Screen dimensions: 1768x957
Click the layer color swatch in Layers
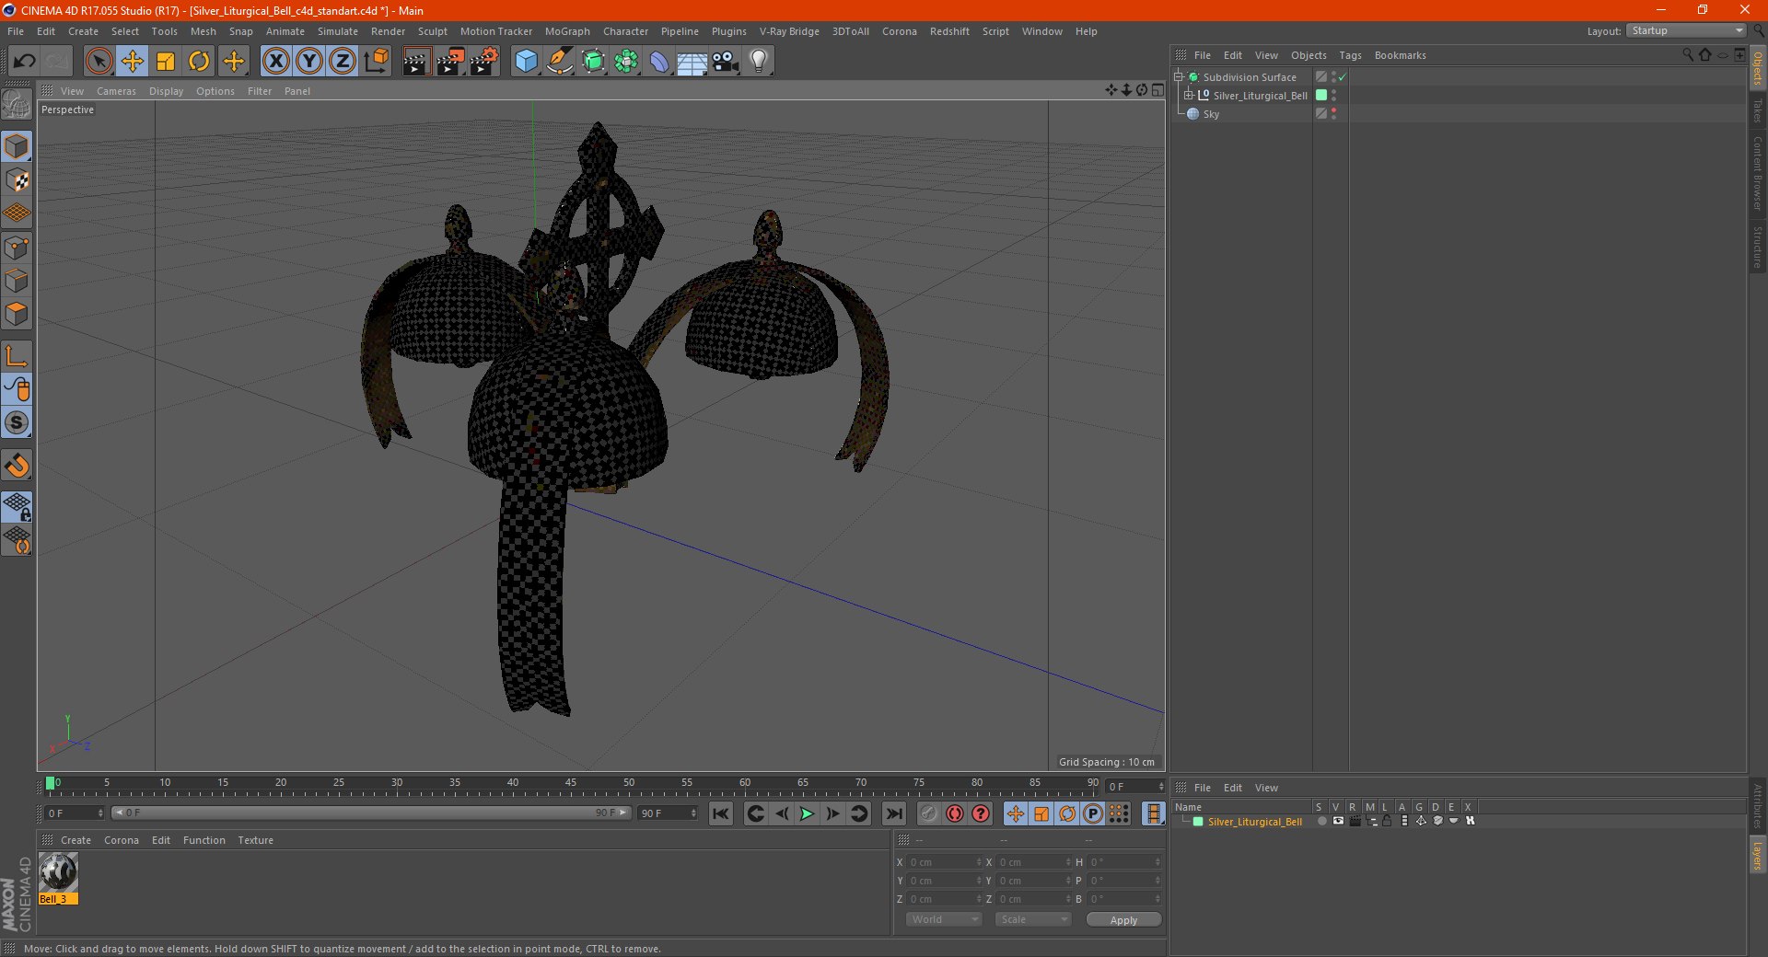point(1198,822)
